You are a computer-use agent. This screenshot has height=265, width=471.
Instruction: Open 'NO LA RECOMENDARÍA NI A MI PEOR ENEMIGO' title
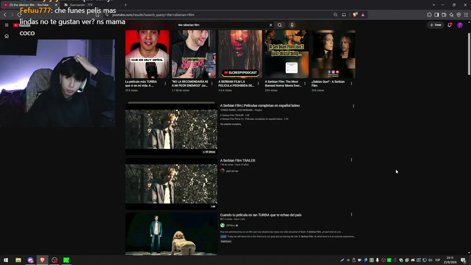(x=190, y=84)
